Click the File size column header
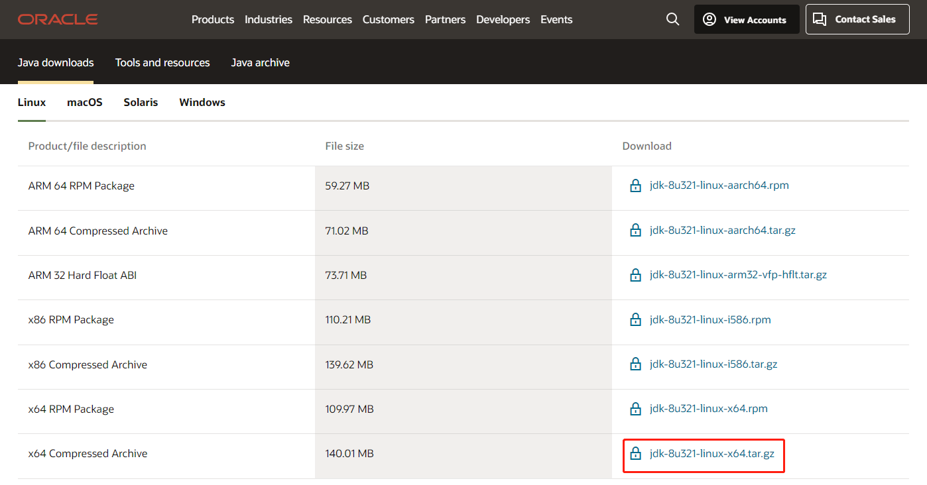The height and width of the screenshot is (485, 927). point(345,146)
